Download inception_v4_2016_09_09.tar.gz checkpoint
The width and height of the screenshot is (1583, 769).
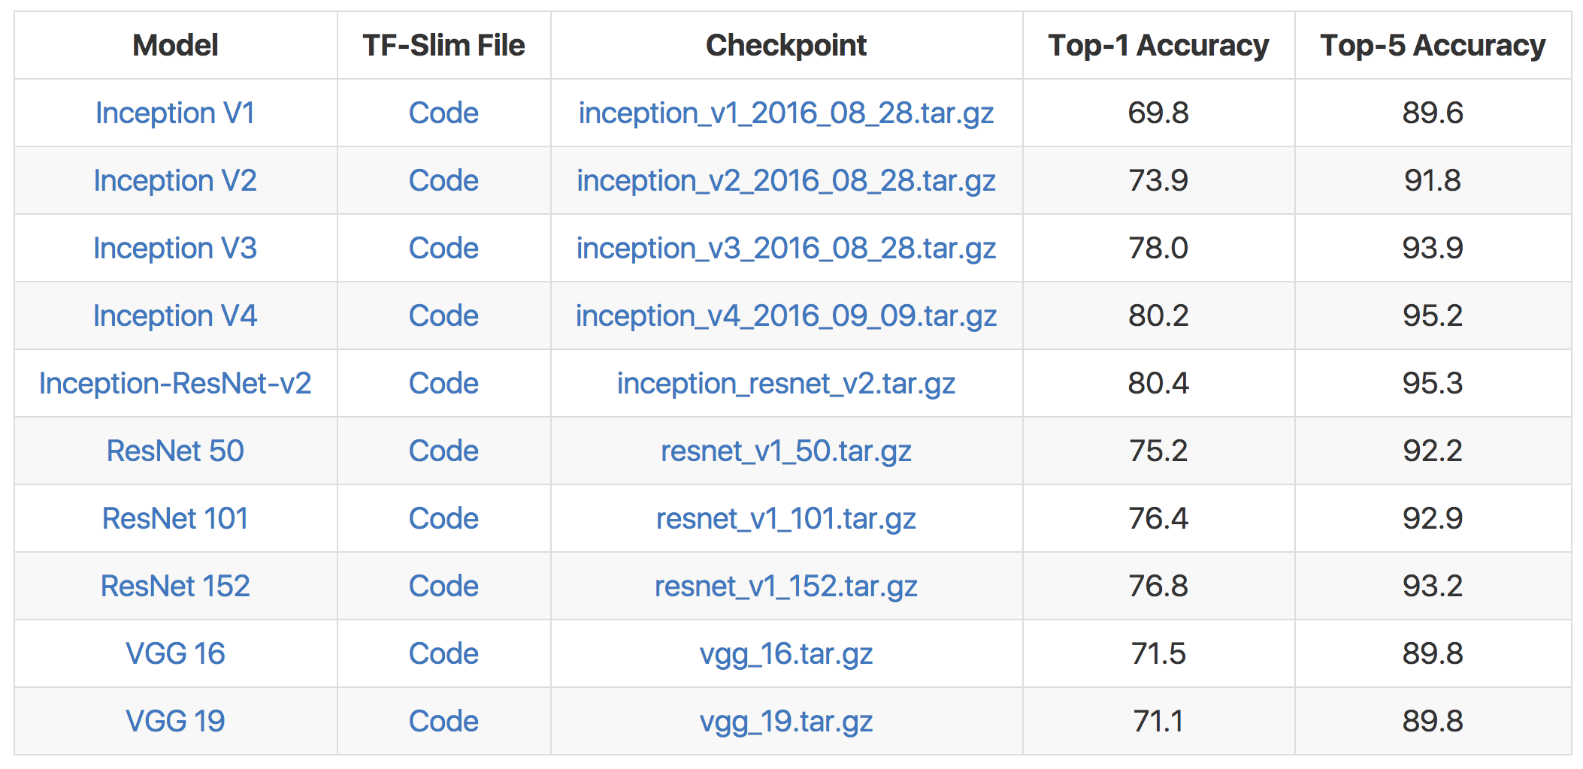(x=786, y=316)
